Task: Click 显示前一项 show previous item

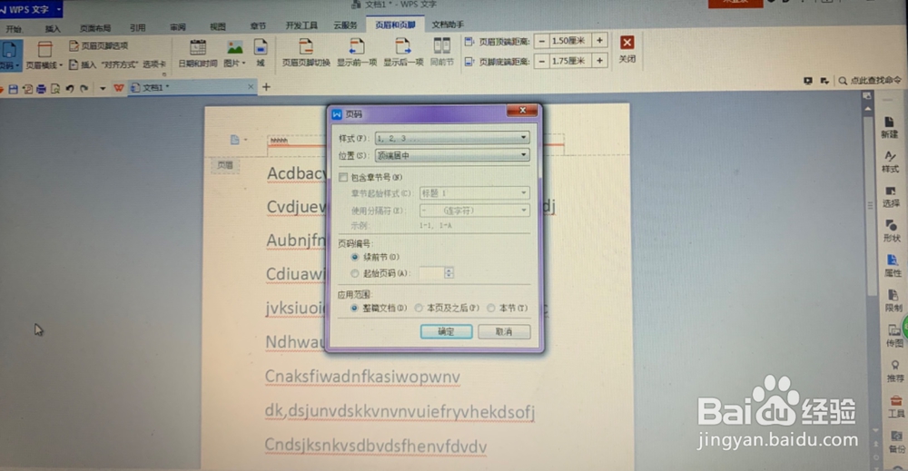Action: click(357, 53)
